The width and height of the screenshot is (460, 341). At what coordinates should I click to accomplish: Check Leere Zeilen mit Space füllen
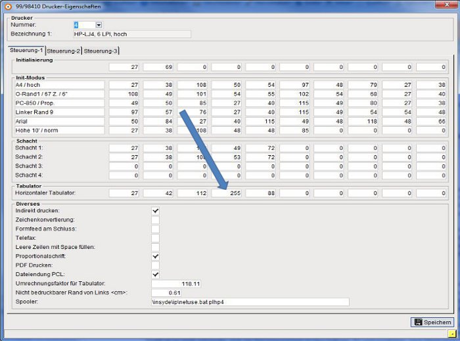(156, 247)
